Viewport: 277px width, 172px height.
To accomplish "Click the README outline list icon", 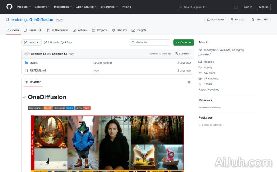I will [189, 82].
